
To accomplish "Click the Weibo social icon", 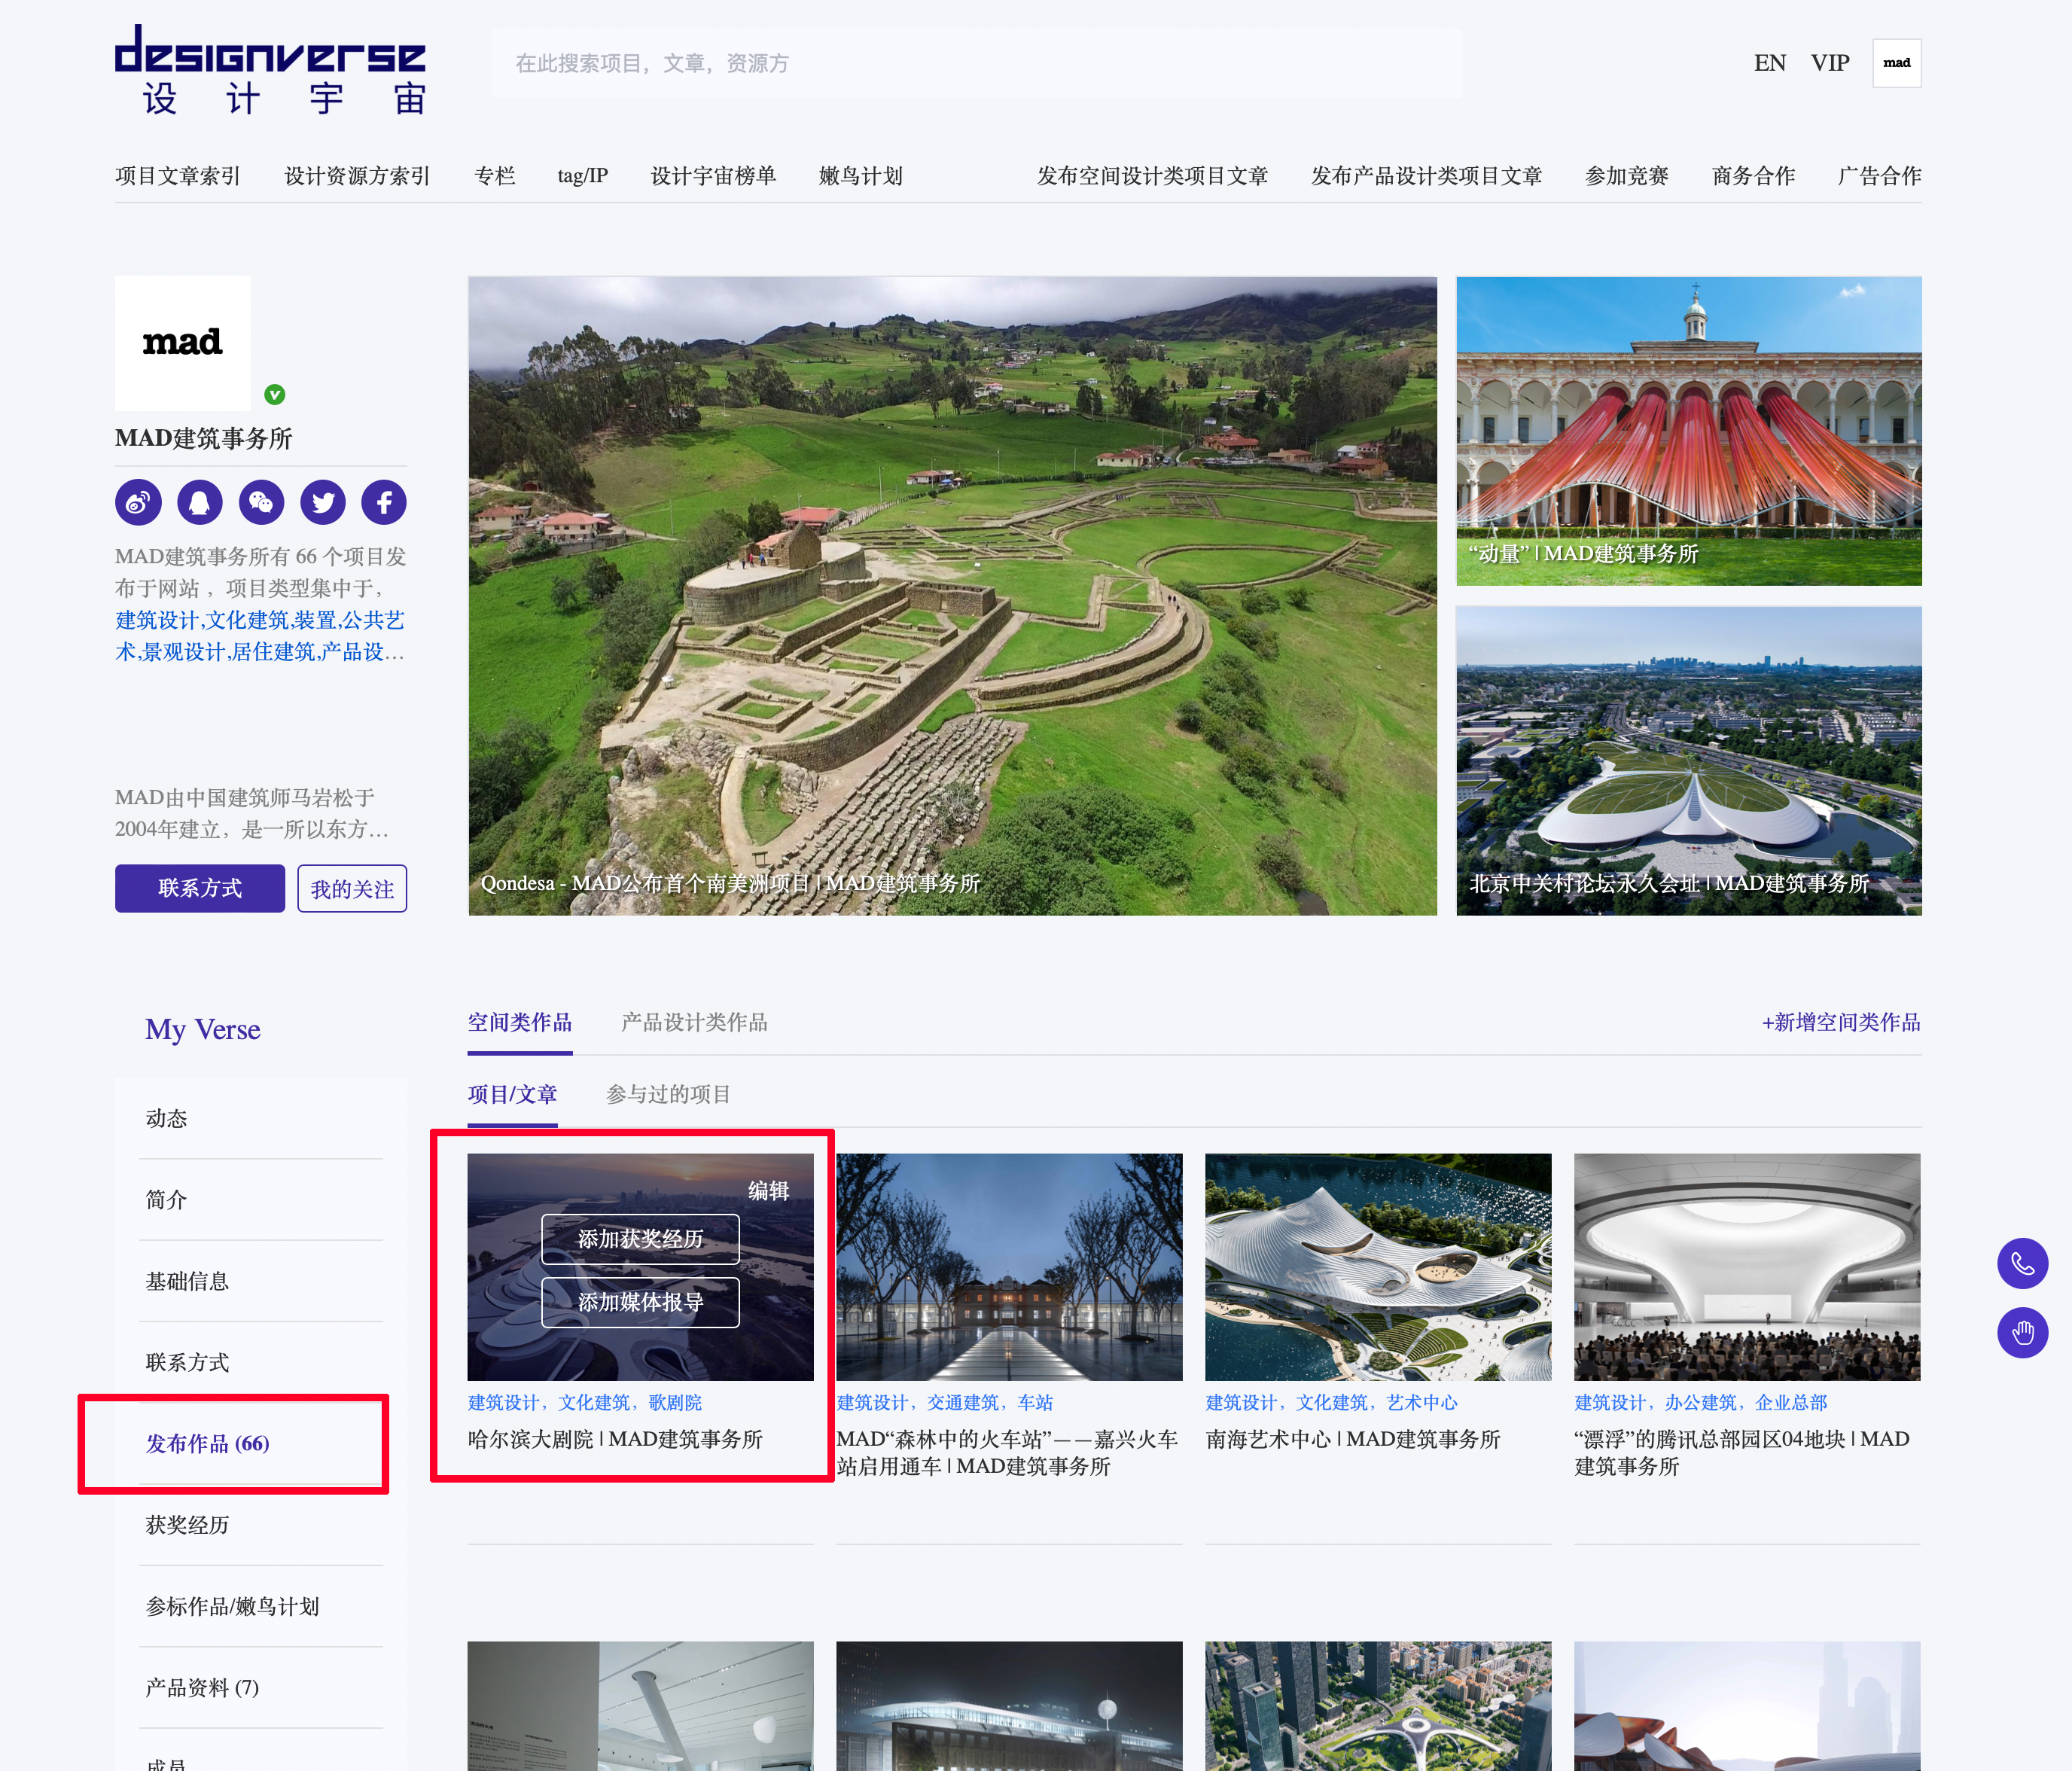I will (138, 502).
